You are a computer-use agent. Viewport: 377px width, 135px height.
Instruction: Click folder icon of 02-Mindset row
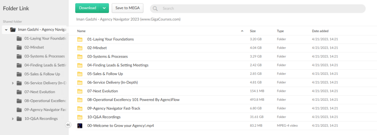(80, 48)
